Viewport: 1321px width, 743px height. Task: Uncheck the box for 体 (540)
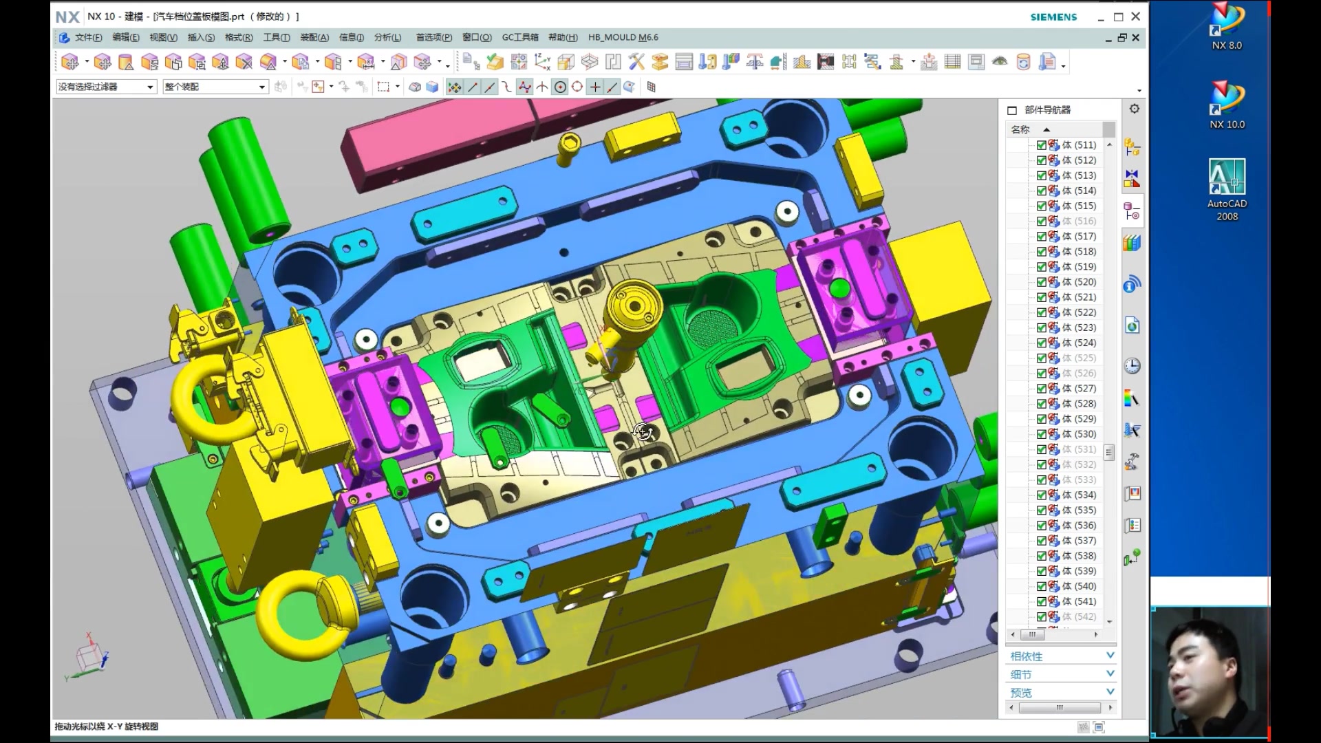[1042, 586]
